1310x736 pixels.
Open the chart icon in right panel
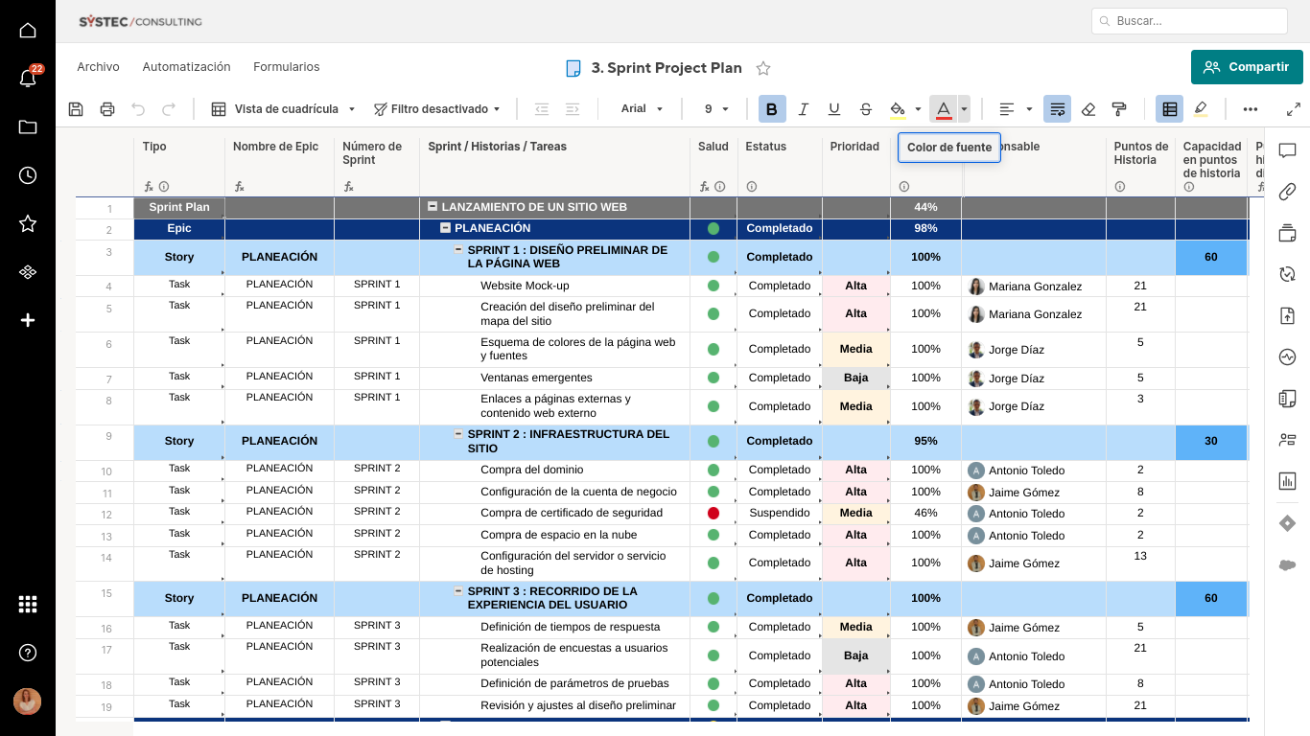point(1287,481)
